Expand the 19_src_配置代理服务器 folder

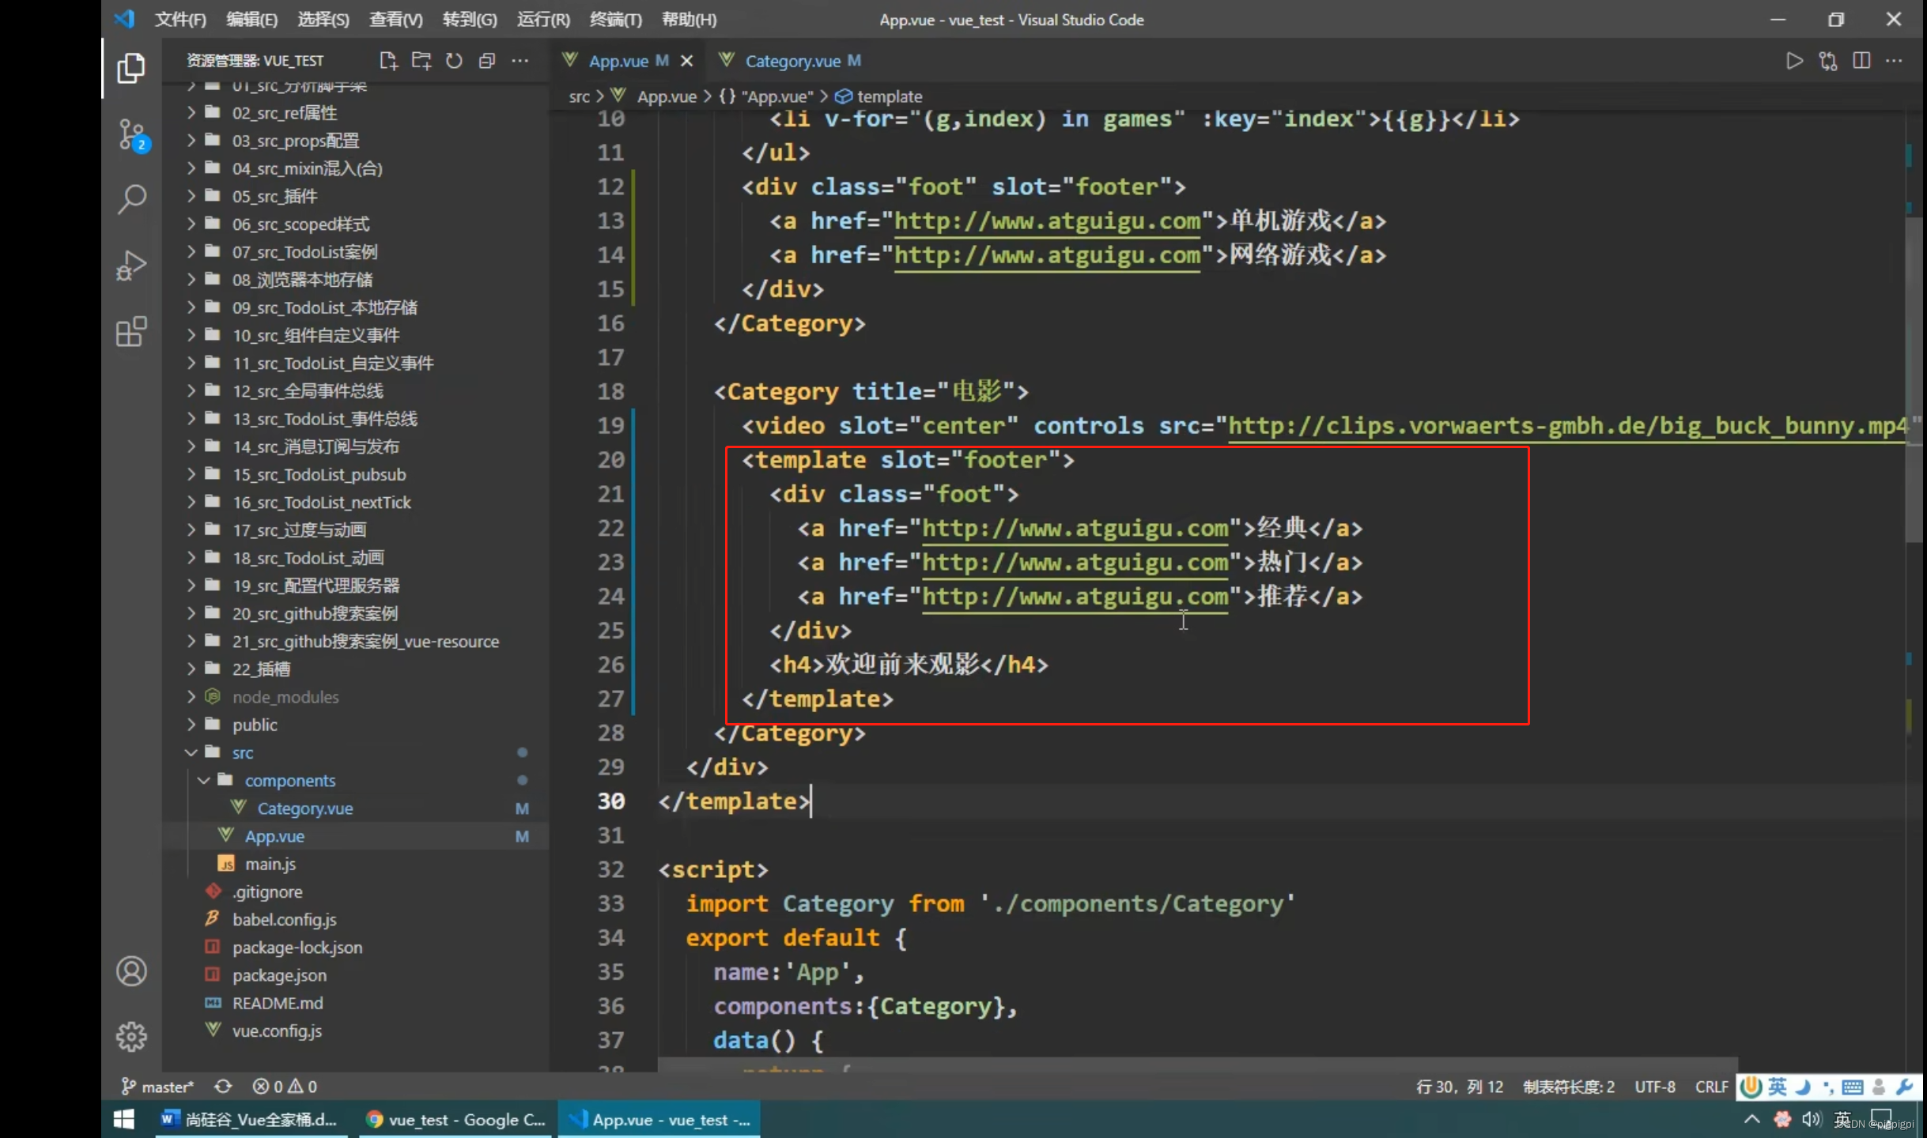(356, 586)
